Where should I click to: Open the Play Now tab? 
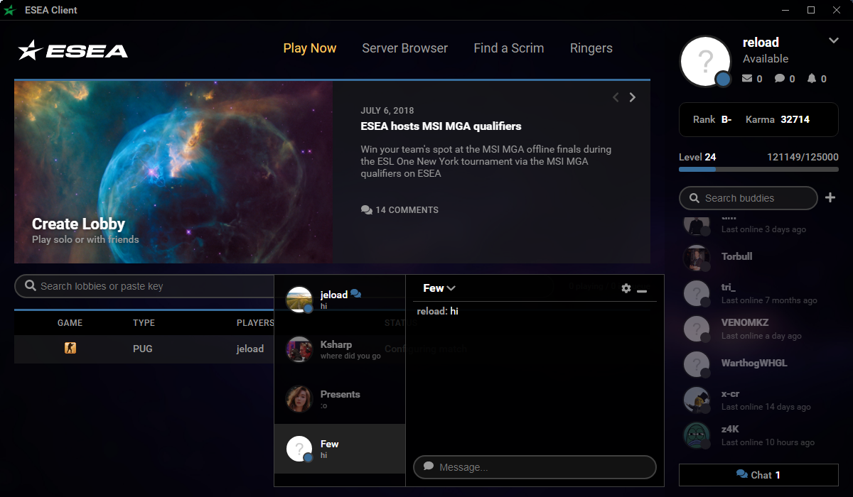point(310,48)
